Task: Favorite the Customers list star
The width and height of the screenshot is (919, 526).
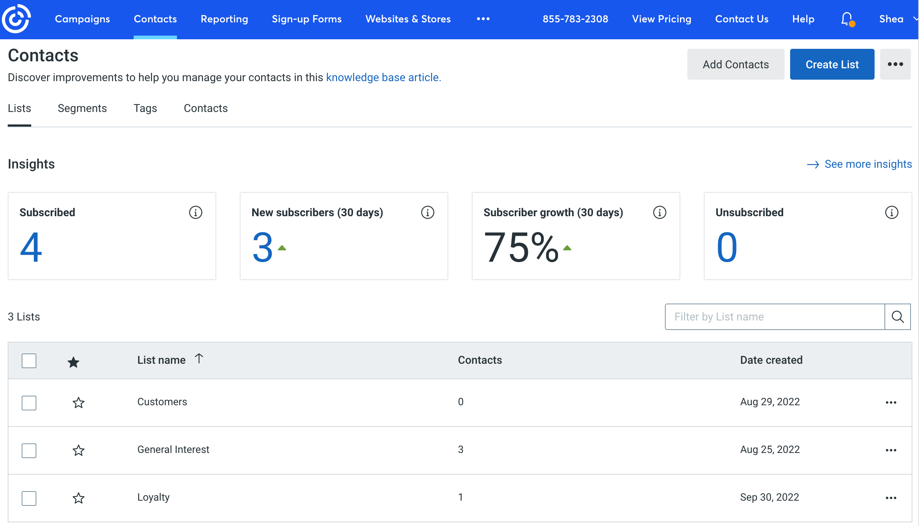Action: click(79, 403)
